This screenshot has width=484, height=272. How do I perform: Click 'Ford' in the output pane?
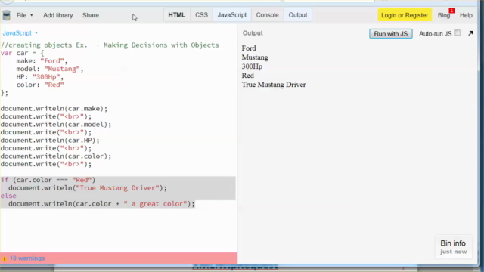click(x=249, y=48)
